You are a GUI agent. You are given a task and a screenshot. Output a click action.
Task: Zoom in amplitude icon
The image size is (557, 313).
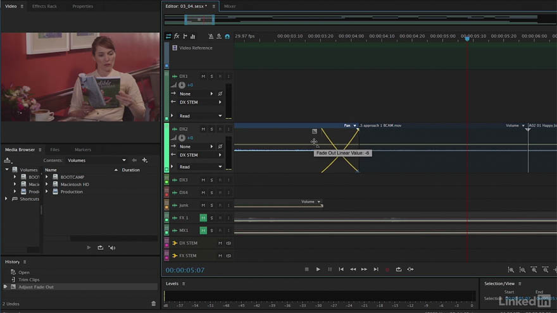(x=511, y=270)
